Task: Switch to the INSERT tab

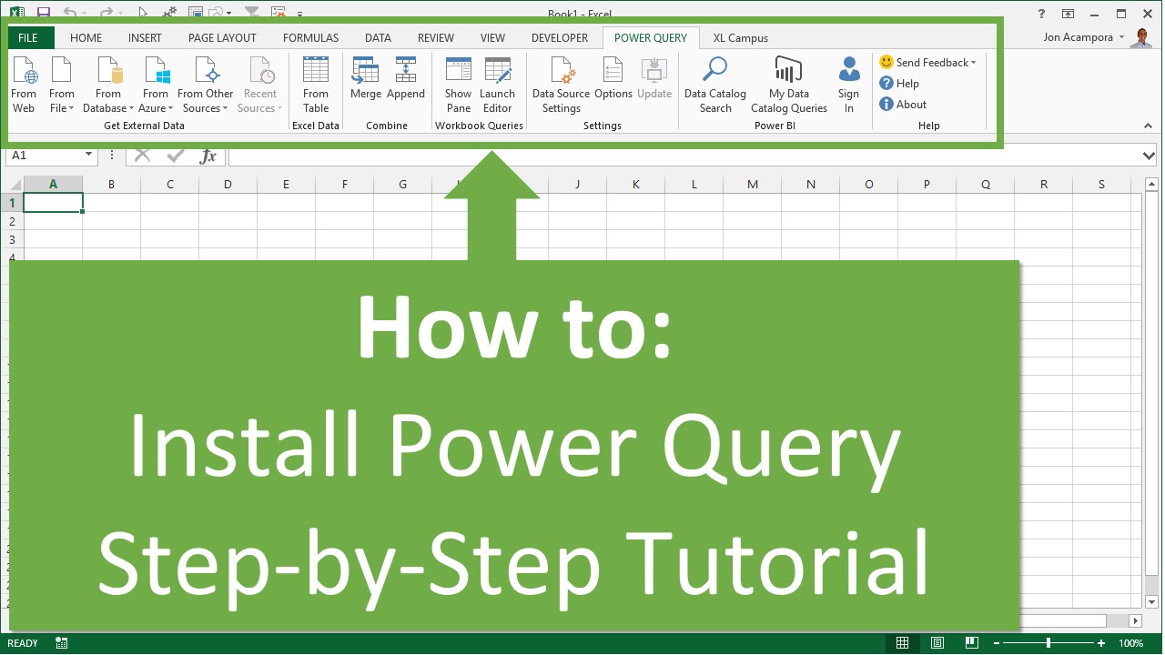Action: coord(145,38)
